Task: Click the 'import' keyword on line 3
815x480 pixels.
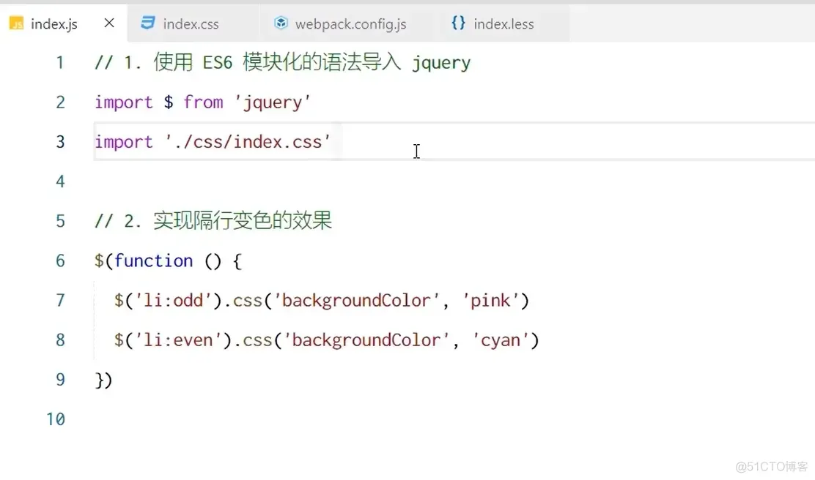Action: click(x=124, y=142)
